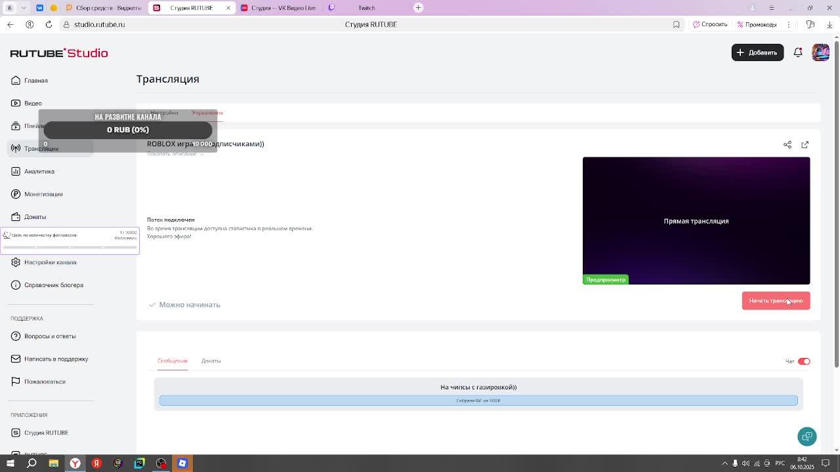Click the RUTUBE Studio logo
The width and height of the screenshot is (840, 472).
pyautogui.click(x=59, y=53)
